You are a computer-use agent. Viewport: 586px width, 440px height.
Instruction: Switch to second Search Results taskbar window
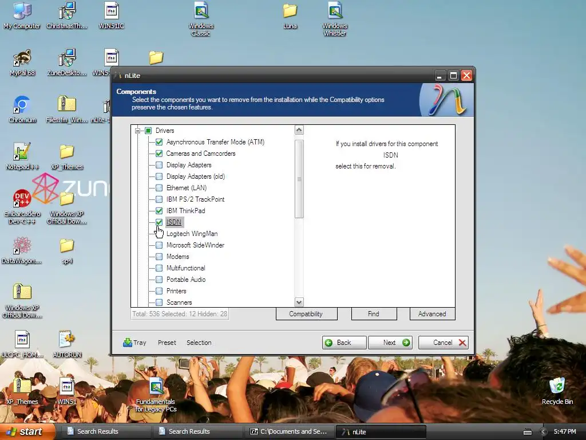pos(197,432)
